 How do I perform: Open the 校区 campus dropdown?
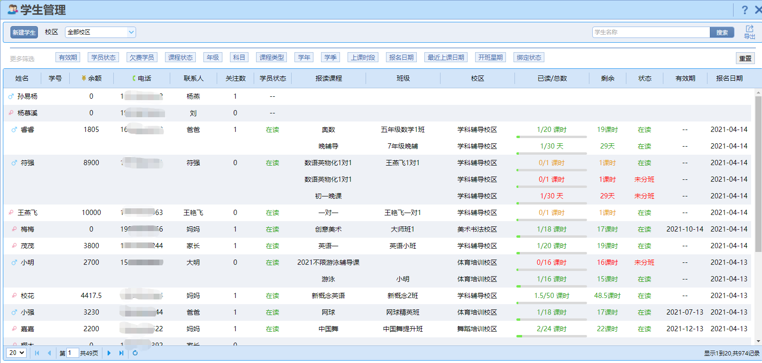101,32
